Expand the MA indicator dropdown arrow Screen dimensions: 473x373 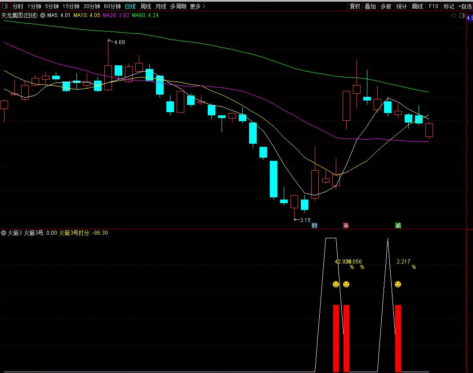(43, 15)
